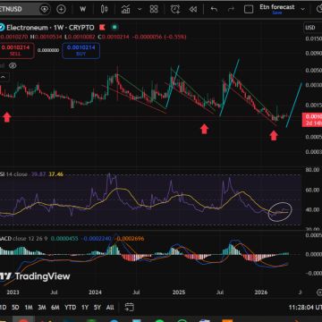Add a compare symbol with plus icon
322x322 pixels.
(x=61, y=9)
